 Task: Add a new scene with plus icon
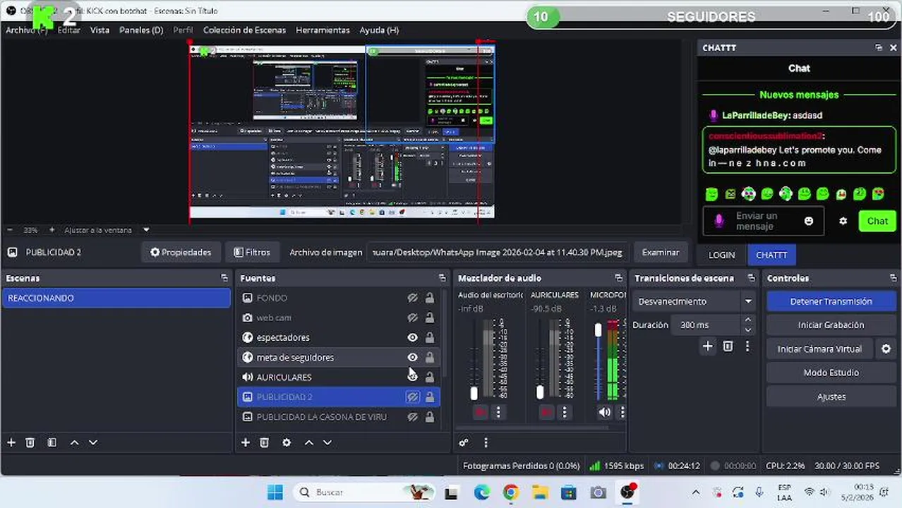tap(11, 442)
